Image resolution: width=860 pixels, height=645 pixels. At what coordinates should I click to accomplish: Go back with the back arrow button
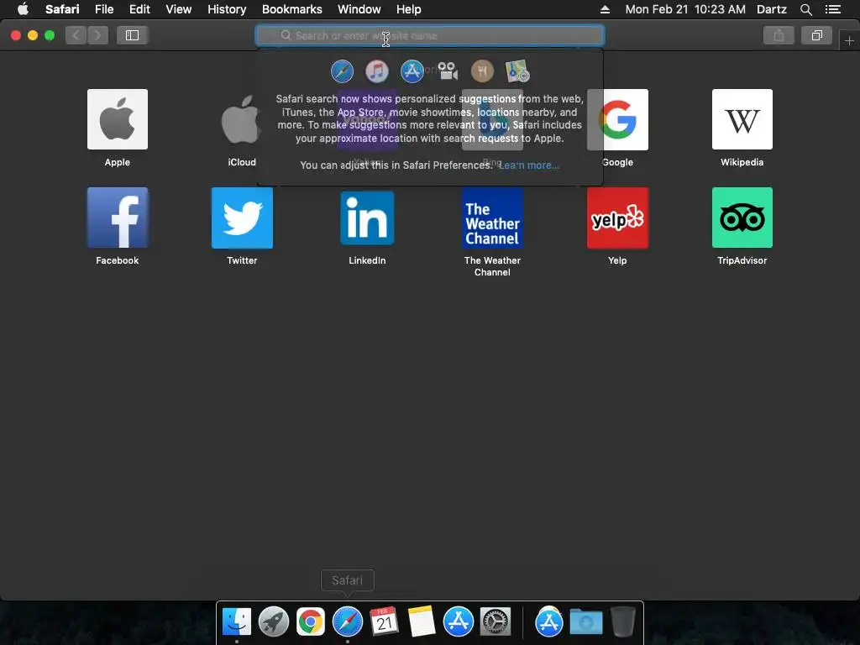pos(76,35)
